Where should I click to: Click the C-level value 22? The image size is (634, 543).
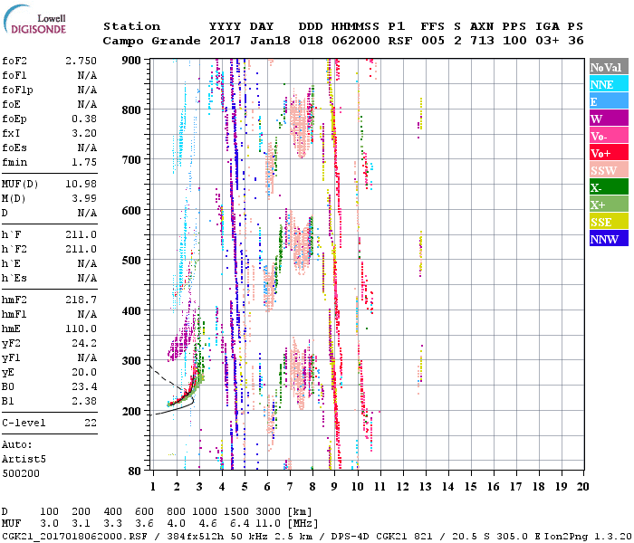[x=90, y=423]
